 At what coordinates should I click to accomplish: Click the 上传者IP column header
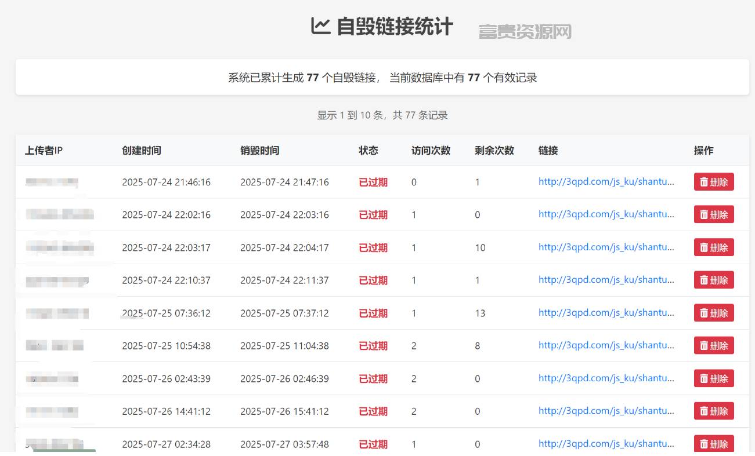pos(44,150)
